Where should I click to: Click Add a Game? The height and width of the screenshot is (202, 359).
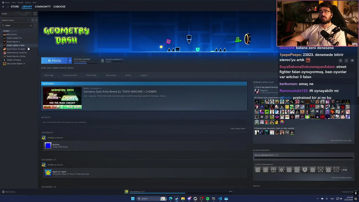click(9, 192)
